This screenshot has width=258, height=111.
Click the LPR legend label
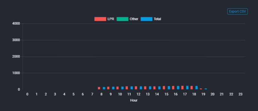pyautogui.click(x=111, y=19)
